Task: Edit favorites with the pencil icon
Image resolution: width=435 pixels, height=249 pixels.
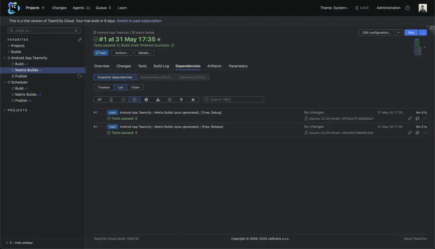Action: click(x=80, y=40)
